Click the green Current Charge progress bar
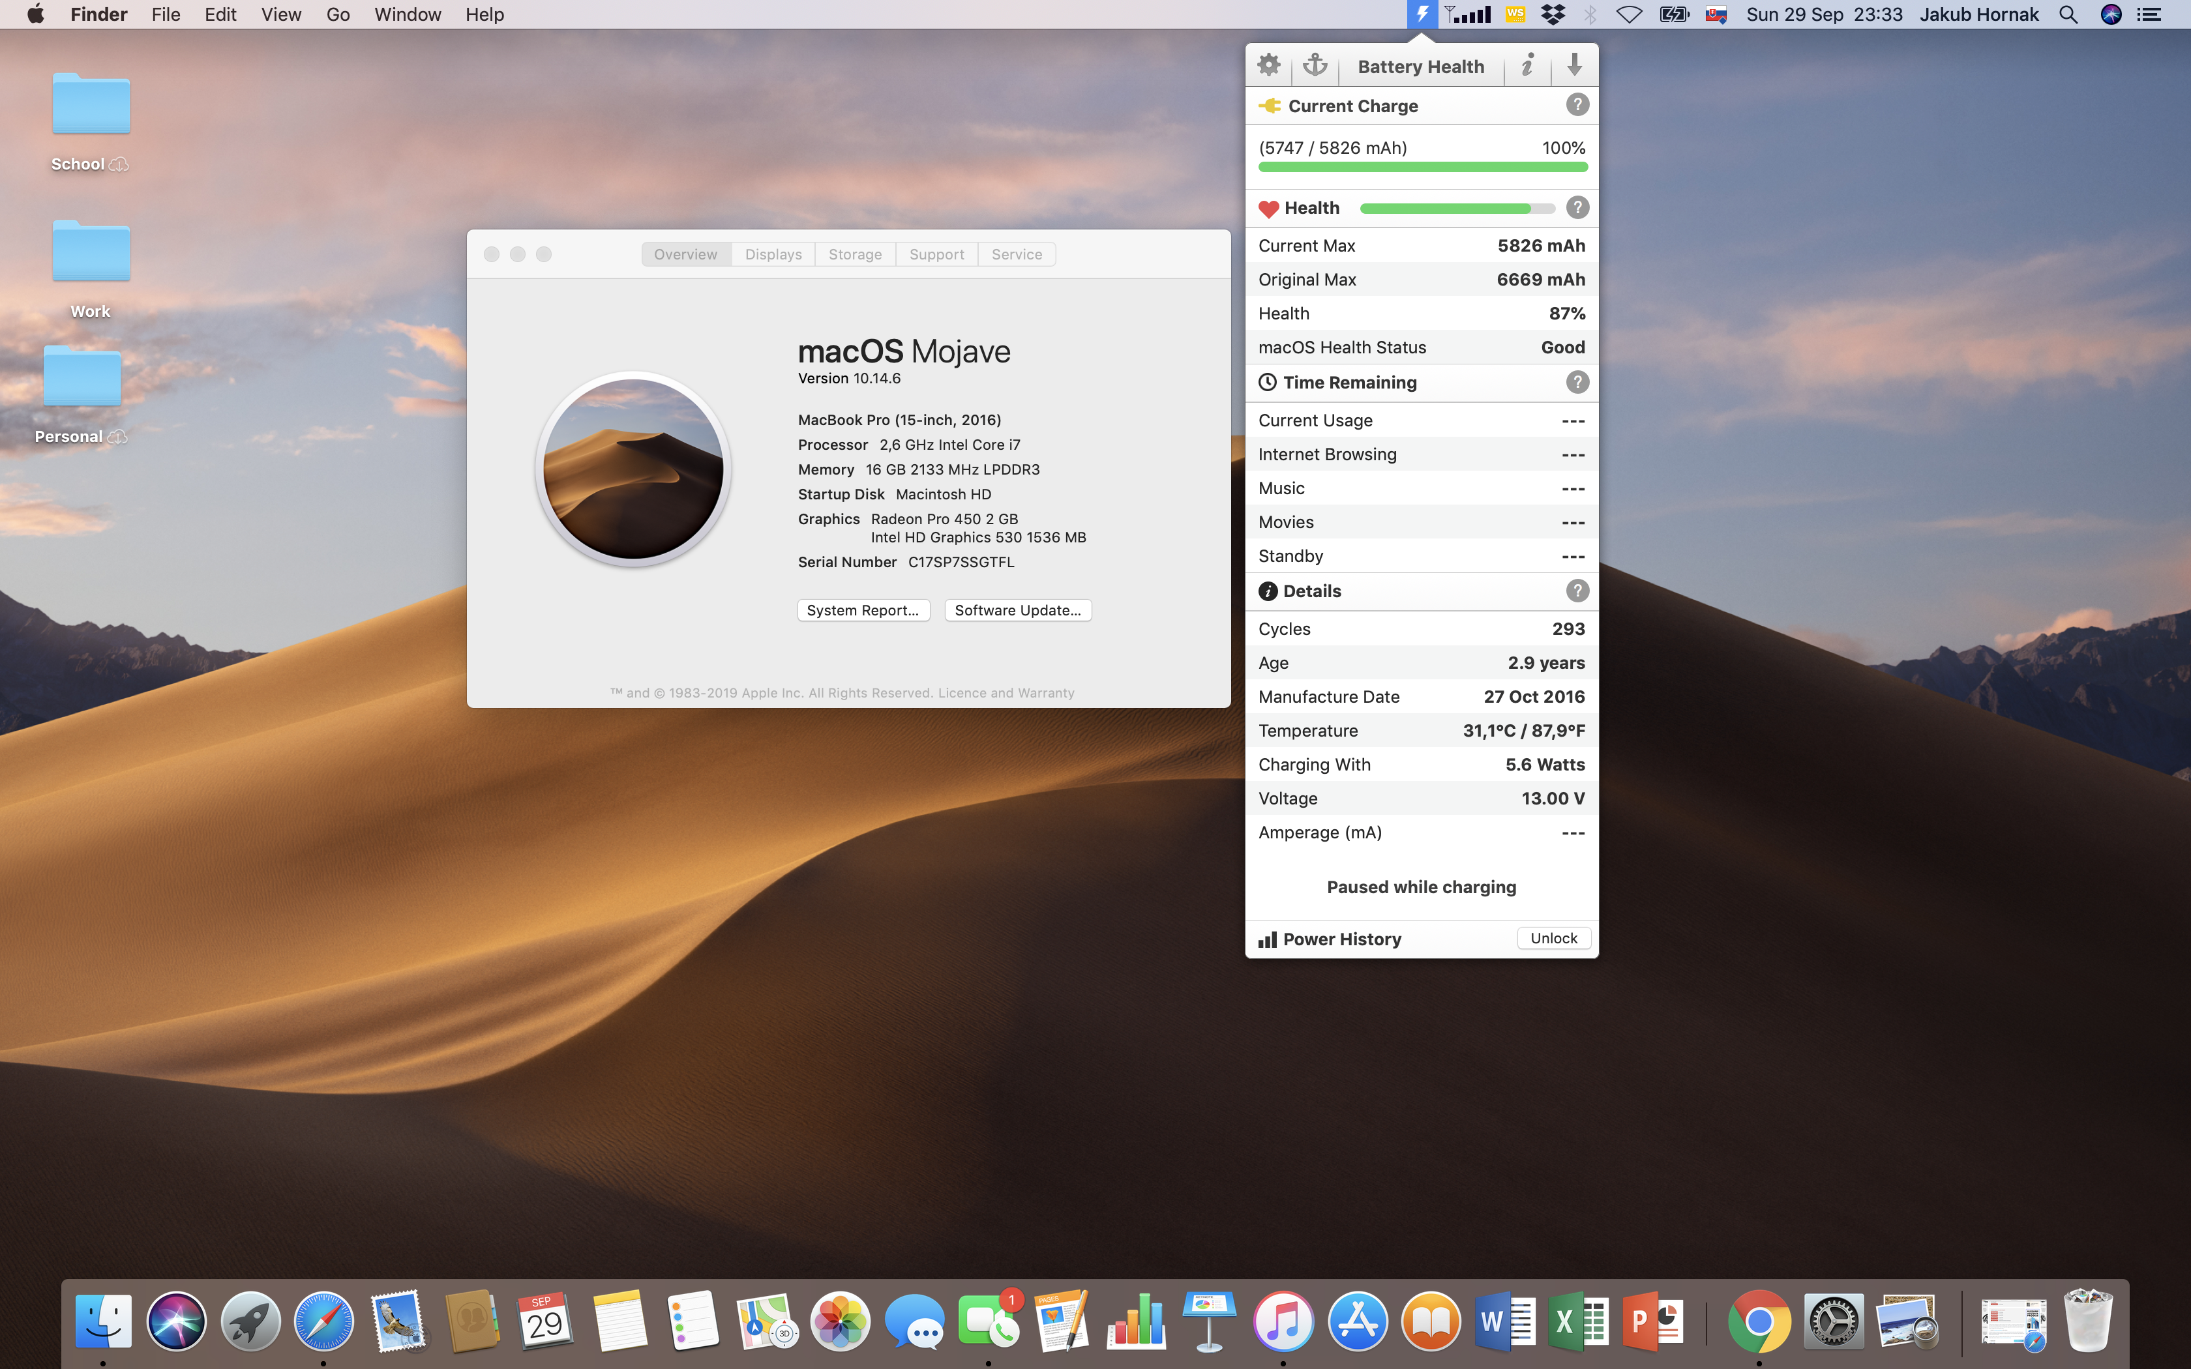2191x1369 pixels. point(1422,168)
